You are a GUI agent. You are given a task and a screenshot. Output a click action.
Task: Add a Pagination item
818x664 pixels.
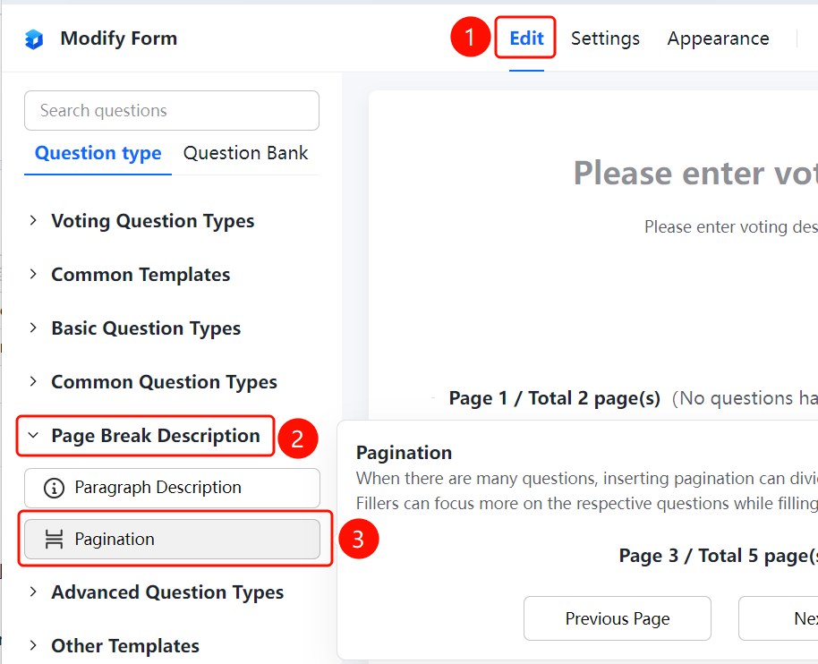point(172,539)
